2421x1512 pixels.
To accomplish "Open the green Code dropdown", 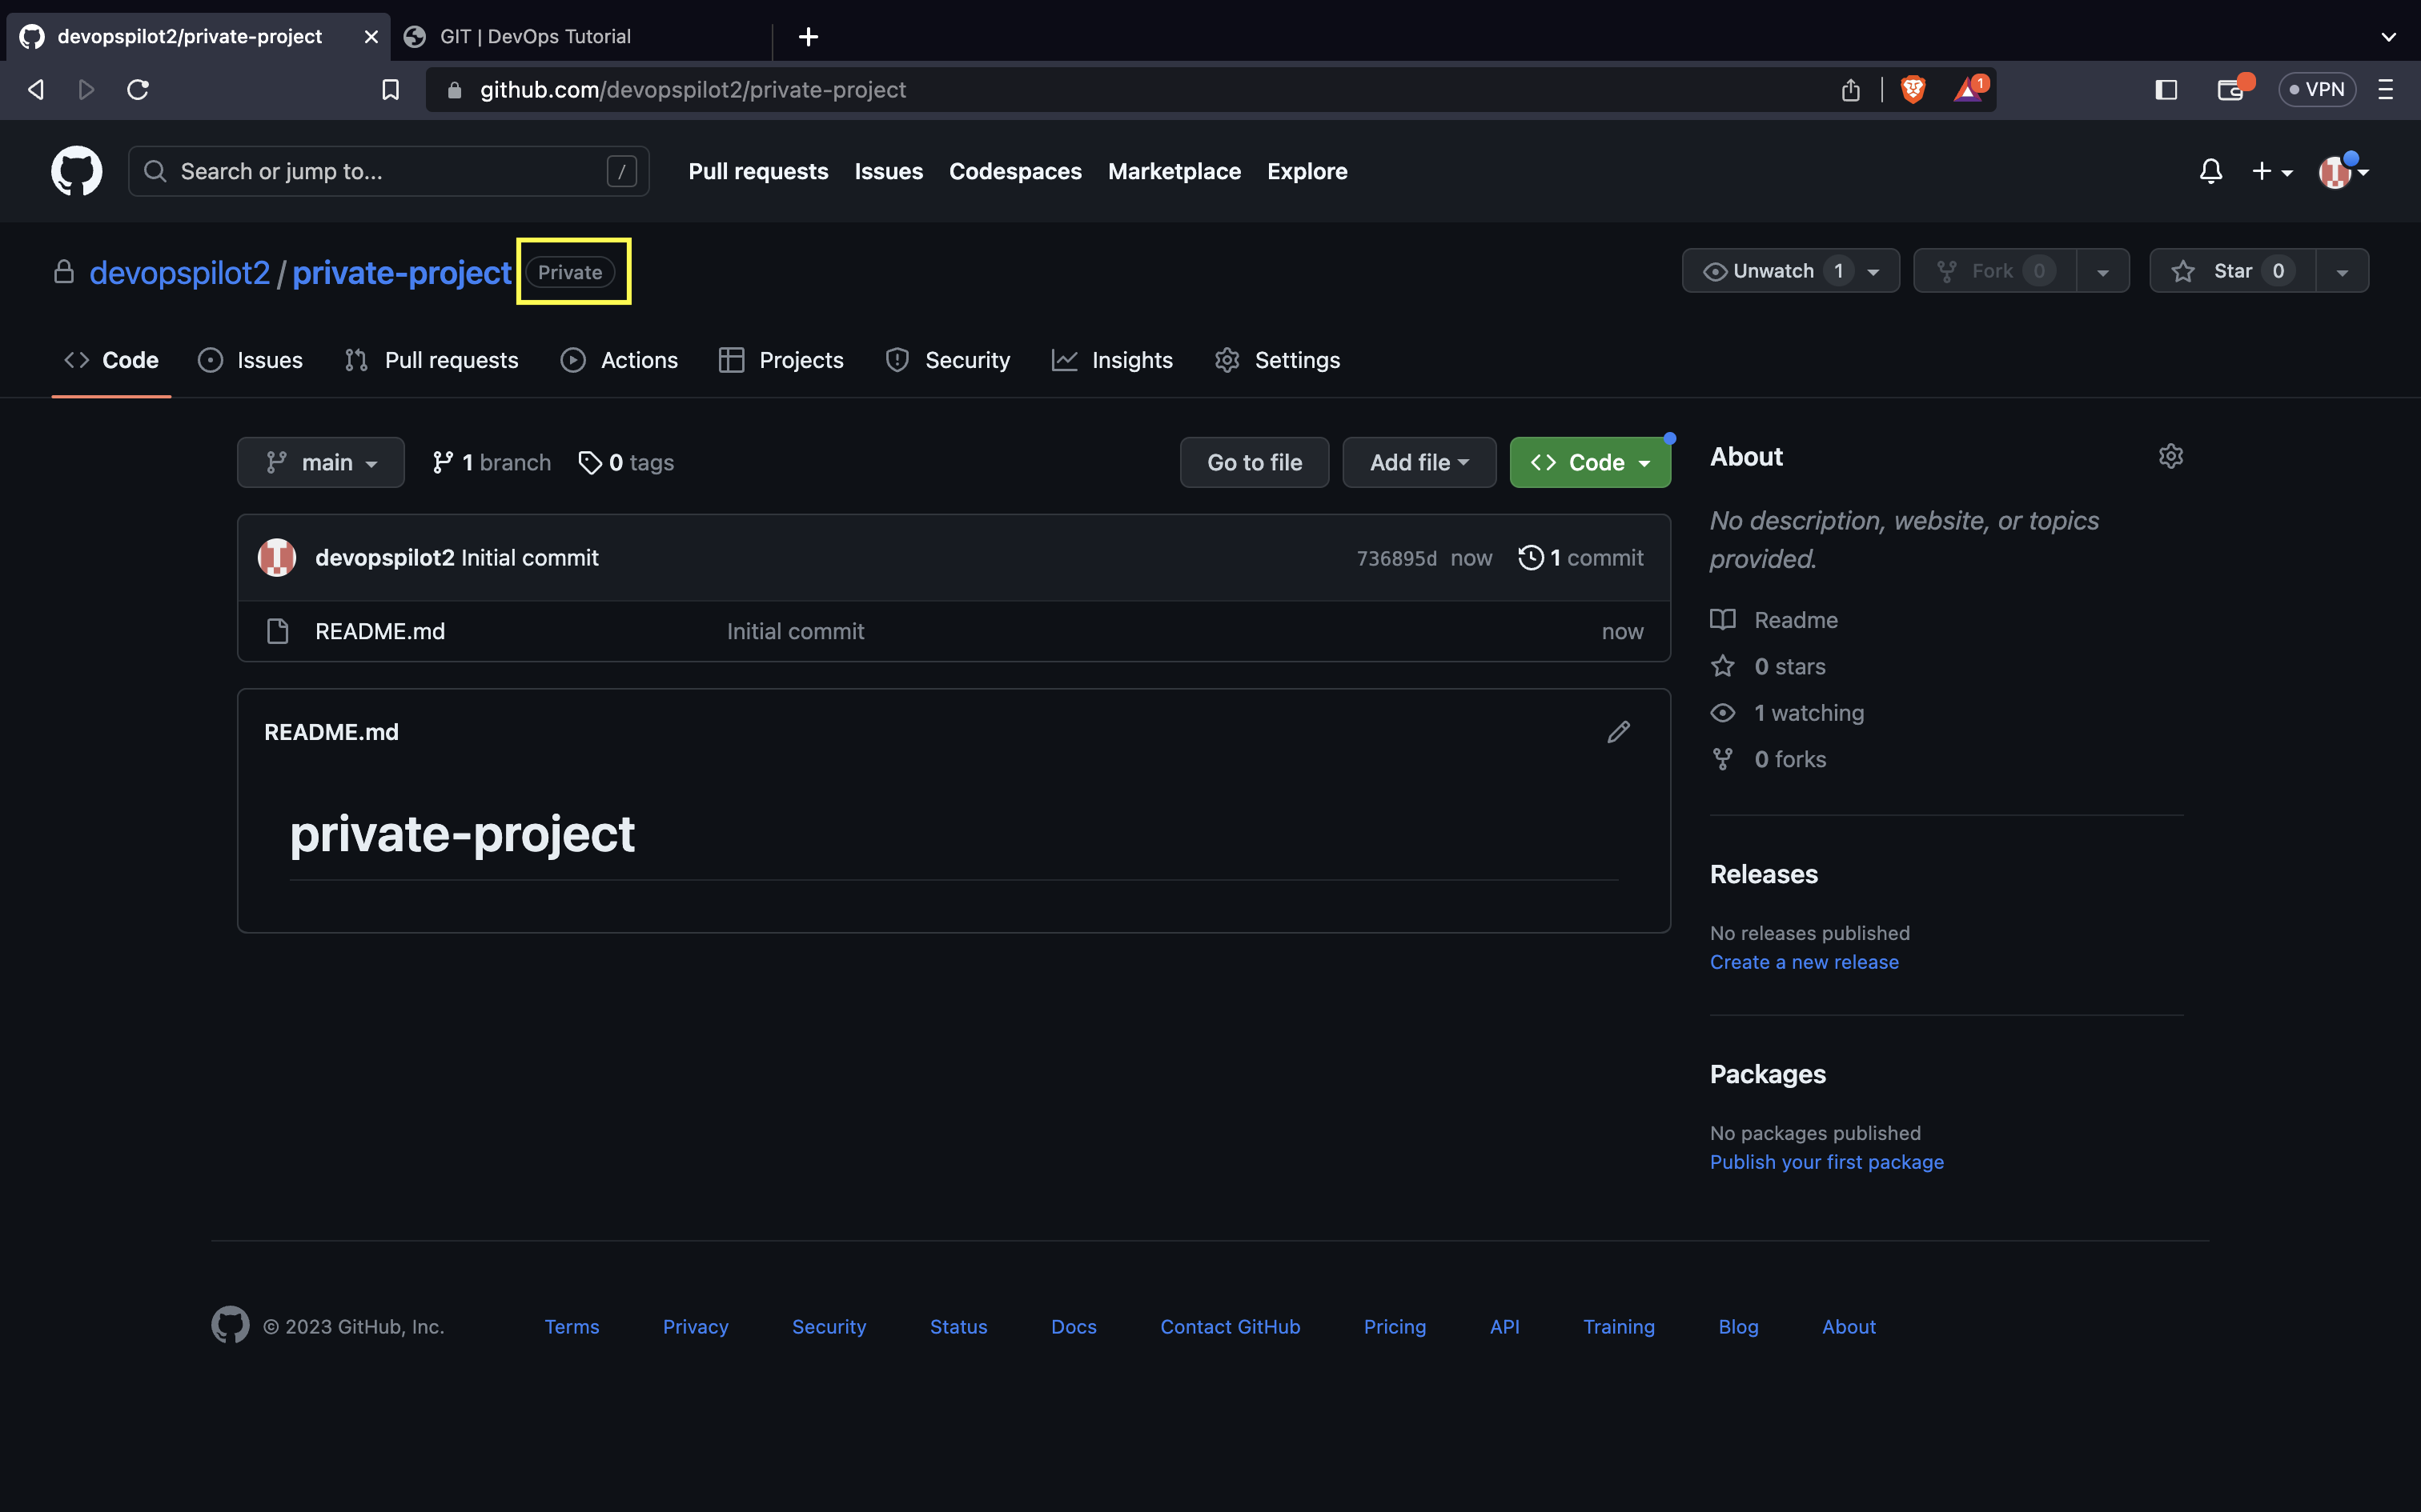I will pos(1590,462).
